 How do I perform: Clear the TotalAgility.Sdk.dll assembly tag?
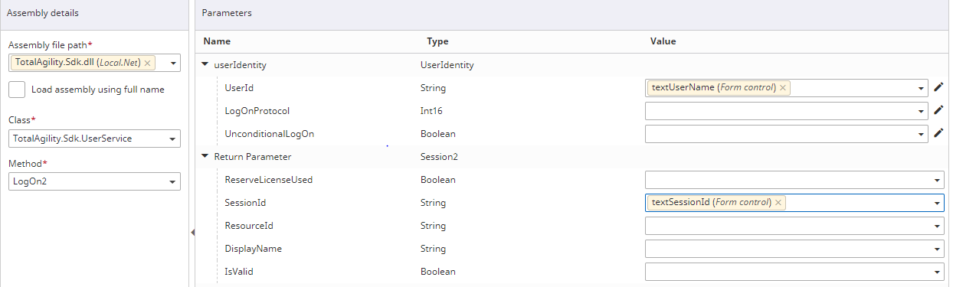pos(147,63)
